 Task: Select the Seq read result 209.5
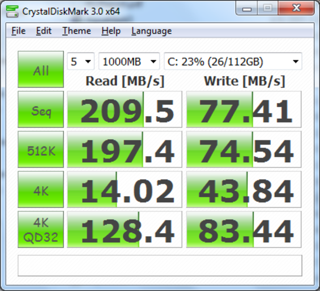click(x=125, y=109)
